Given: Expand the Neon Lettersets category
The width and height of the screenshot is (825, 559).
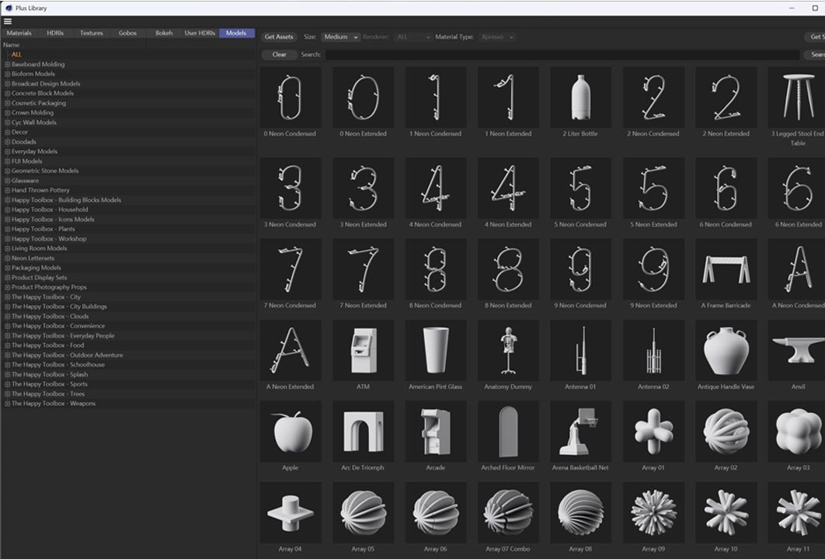Looking at the screenshot, I should click(8, 259).
